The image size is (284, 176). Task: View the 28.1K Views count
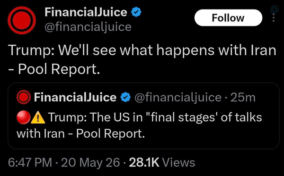pyautogui.click(x=162, y=162)
